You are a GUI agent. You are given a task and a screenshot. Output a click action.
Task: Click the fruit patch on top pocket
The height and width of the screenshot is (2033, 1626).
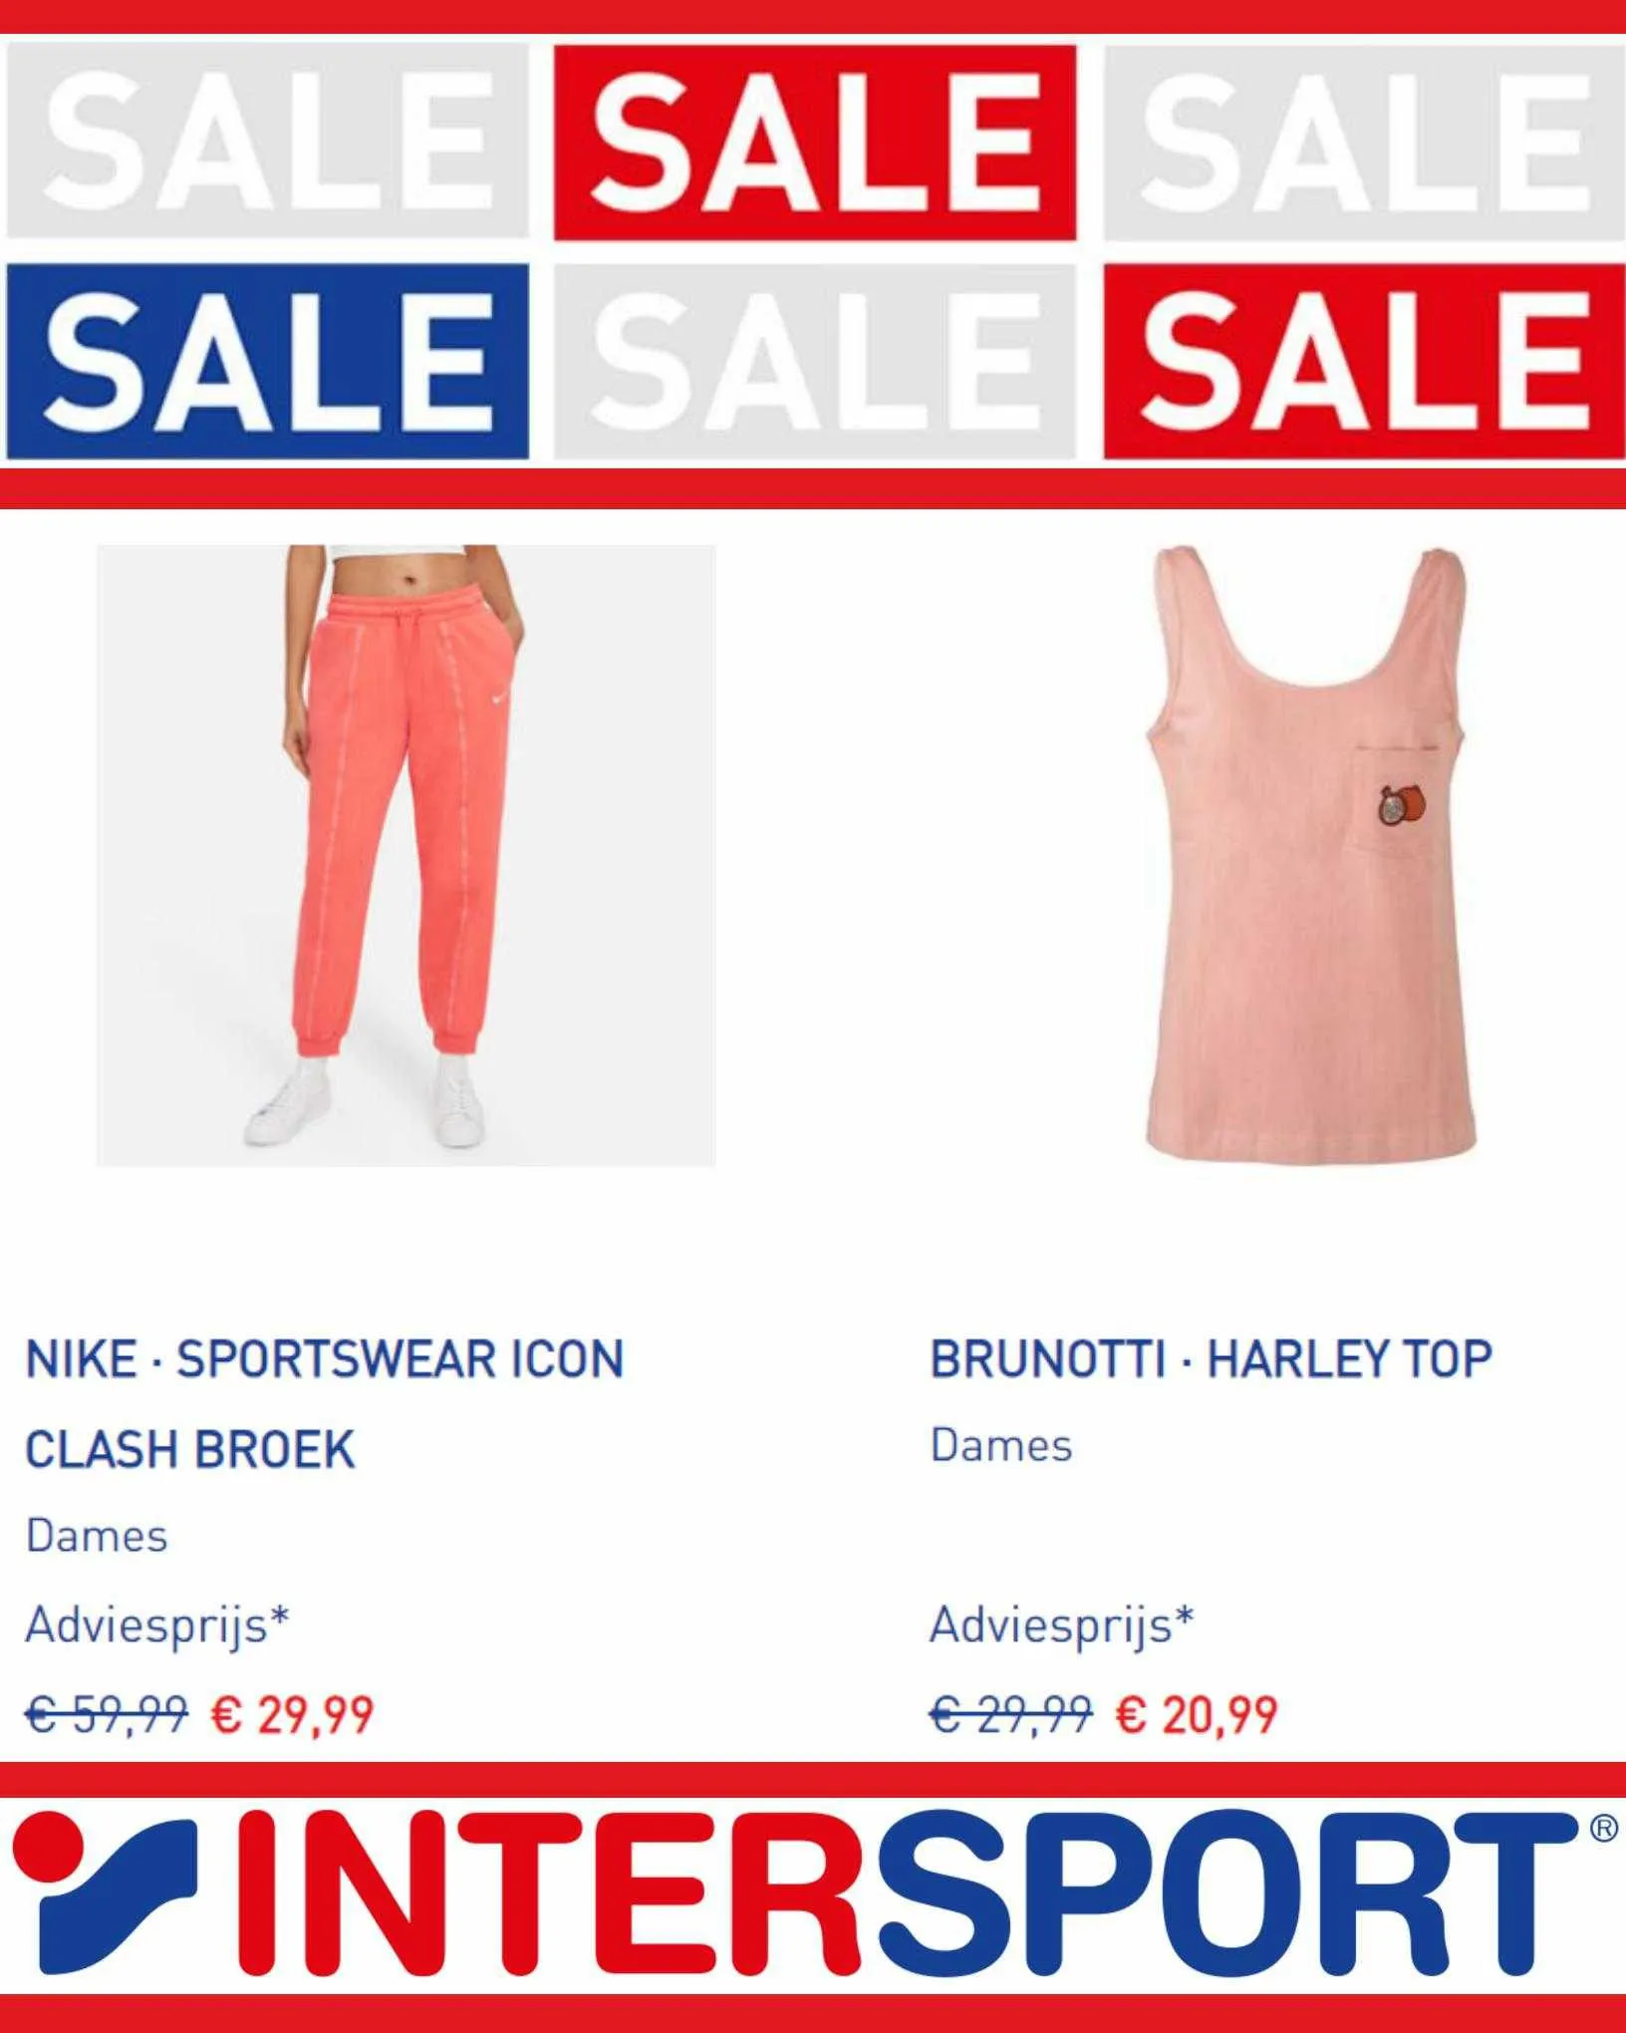tap(1403, 805)
